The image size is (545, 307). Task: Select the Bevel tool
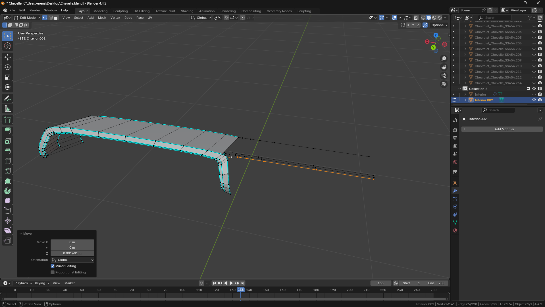(x=8, y=151)
